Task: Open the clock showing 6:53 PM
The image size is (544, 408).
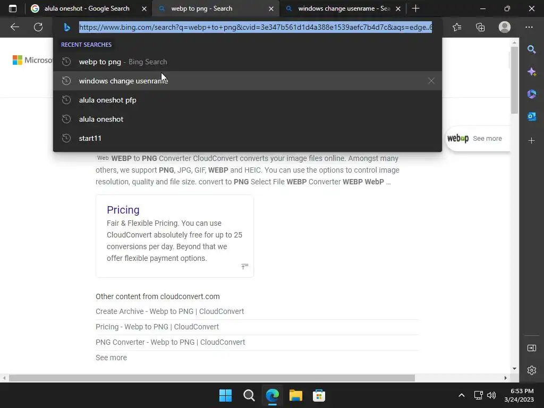Action: click(519, 395)
